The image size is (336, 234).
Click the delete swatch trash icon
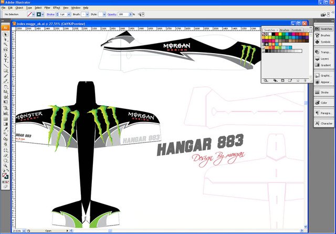pyautogui.click(x=305, y=80)
